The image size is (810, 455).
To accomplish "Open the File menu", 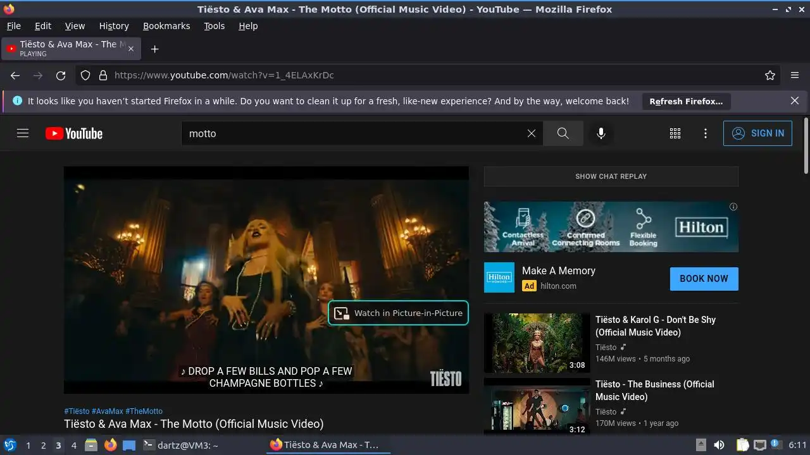I will (x=14, y=26).
